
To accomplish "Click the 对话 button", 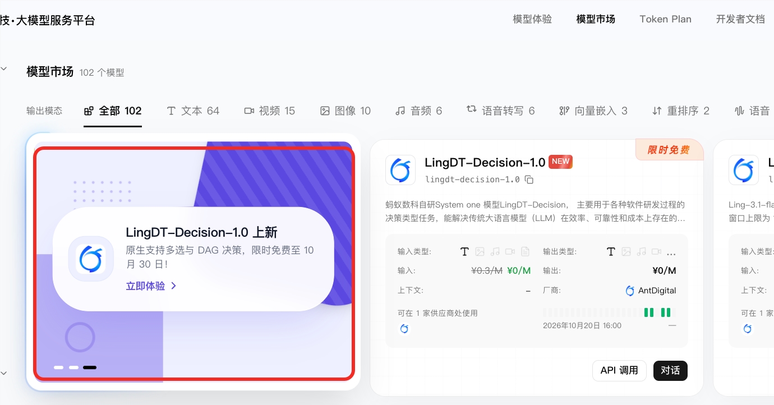I will (670, 371).
